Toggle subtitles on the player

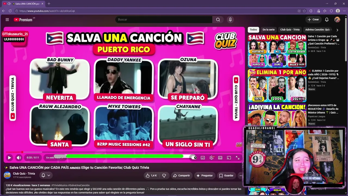(203, 158)
